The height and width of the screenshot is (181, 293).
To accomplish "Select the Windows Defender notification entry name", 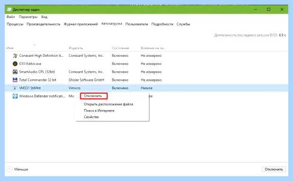I will point(42,96).
